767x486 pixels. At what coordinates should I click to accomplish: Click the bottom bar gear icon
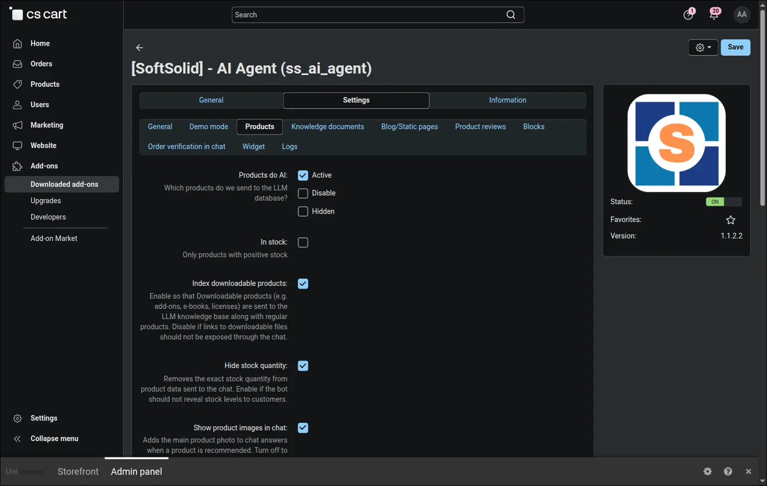708,471
